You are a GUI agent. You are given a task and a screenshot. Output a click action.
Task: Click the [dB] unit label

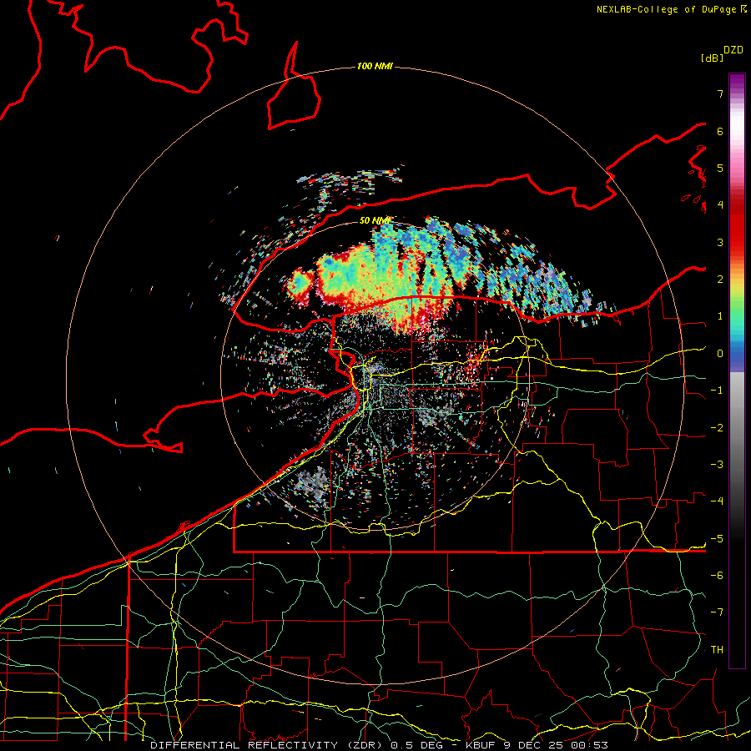coord(713,58)
